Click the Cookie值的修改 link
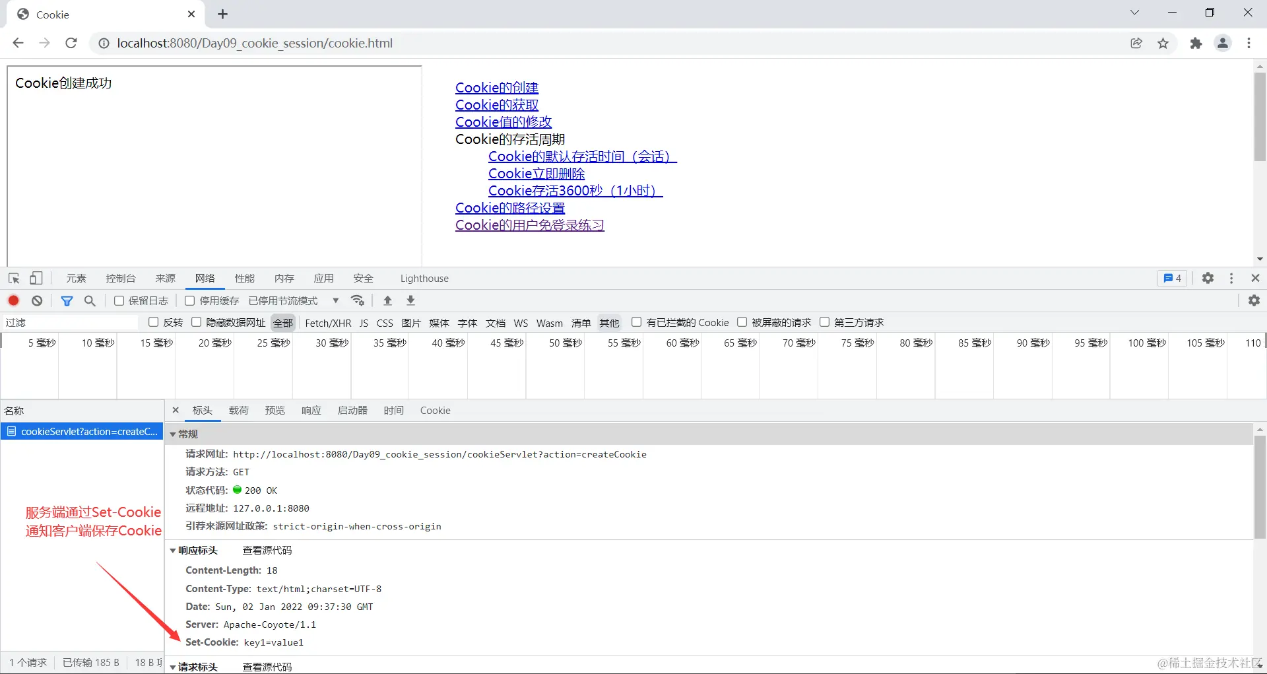Image resolution: width=1267 pixels, height=674 pixels. [504, 122]
